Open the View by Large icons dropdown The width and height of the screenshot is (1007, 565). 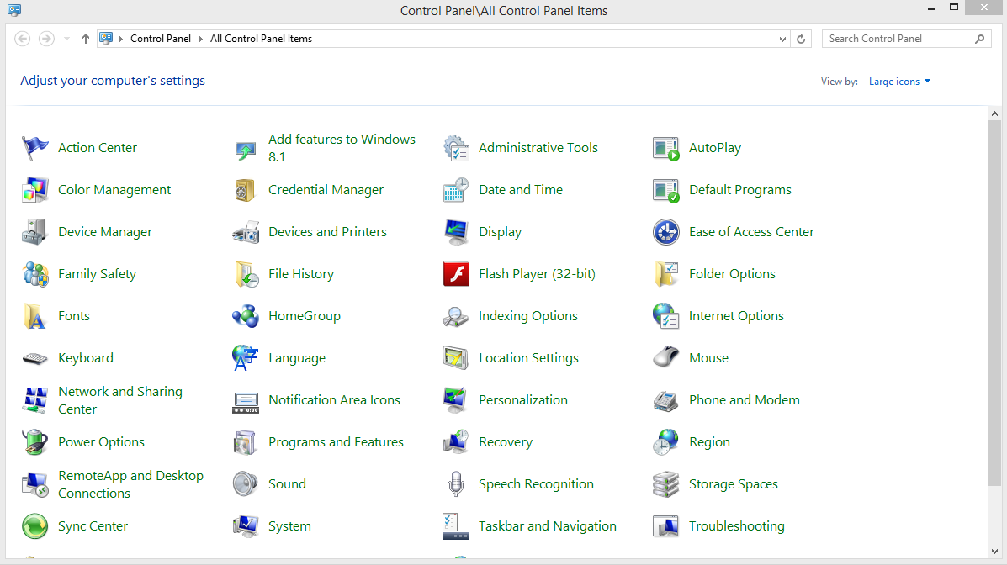[x=899, y=82]
